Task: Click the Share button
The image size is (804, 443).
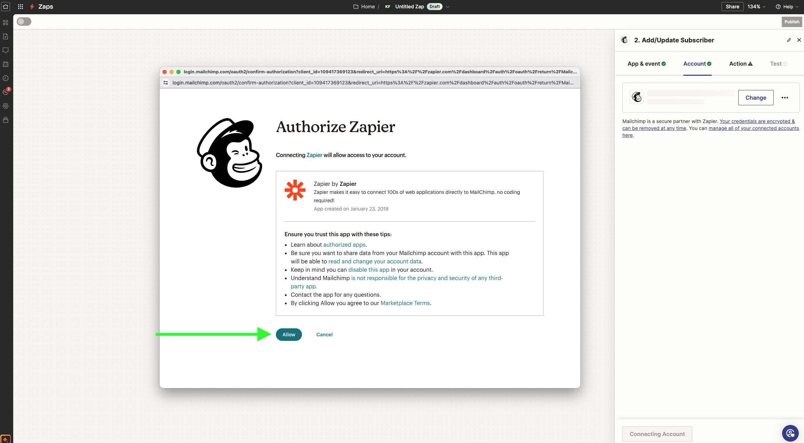Action: (x=732, y=7)
